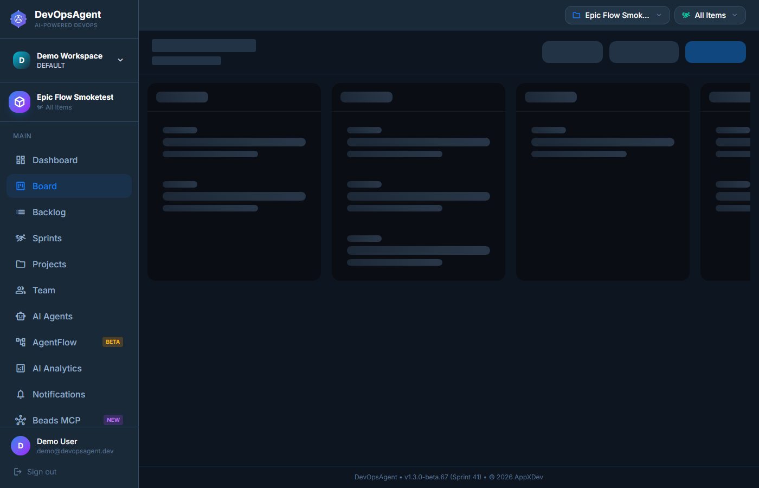Click the Demo User profile avatar
Viewport: 759px width, 488px height.
(21, 446)
